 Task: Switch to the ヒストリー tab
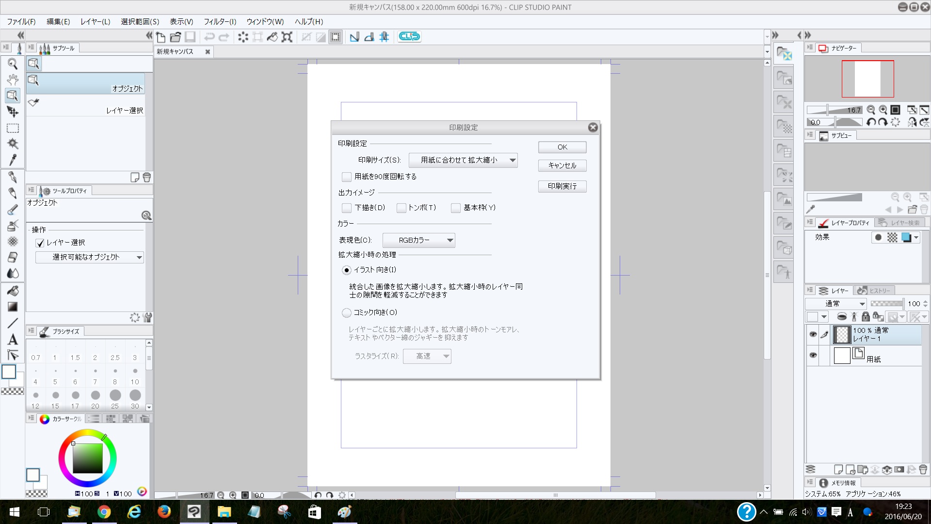(874, 291)
